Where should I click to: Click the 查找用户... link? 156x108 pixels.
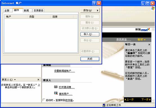pos(66,94)
